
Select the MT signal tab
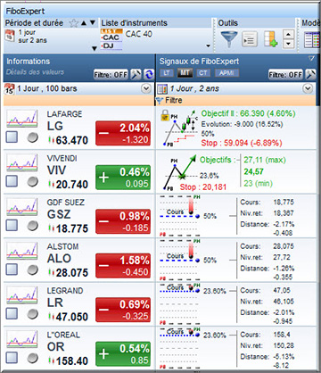point(185,73)
